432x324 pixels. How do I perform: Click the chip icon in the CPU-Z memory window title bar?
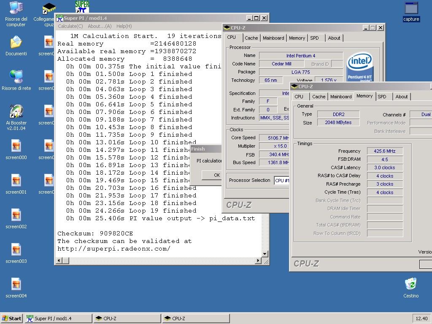[294, 86]
